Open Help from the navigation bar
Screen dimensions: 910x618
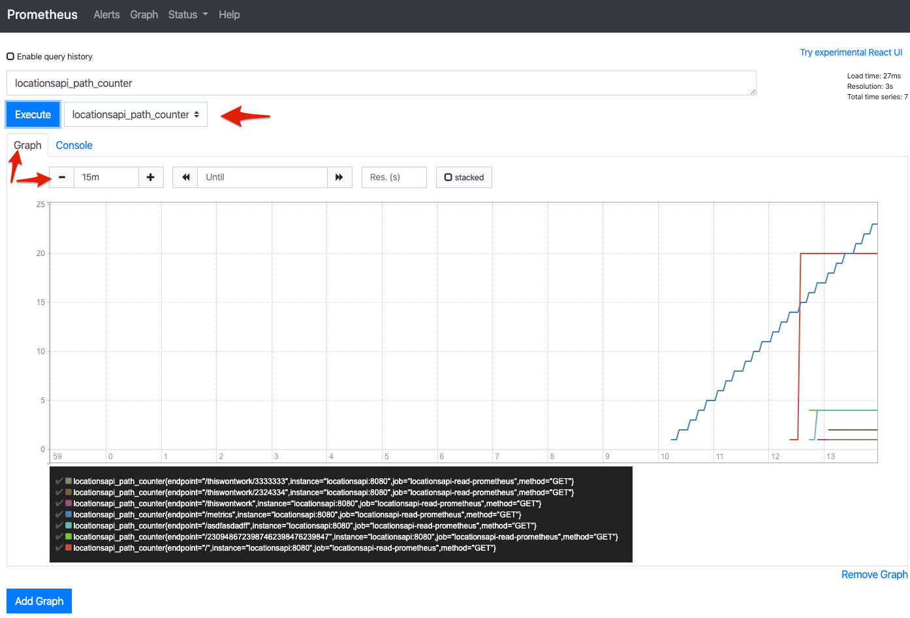coord(229,14)
